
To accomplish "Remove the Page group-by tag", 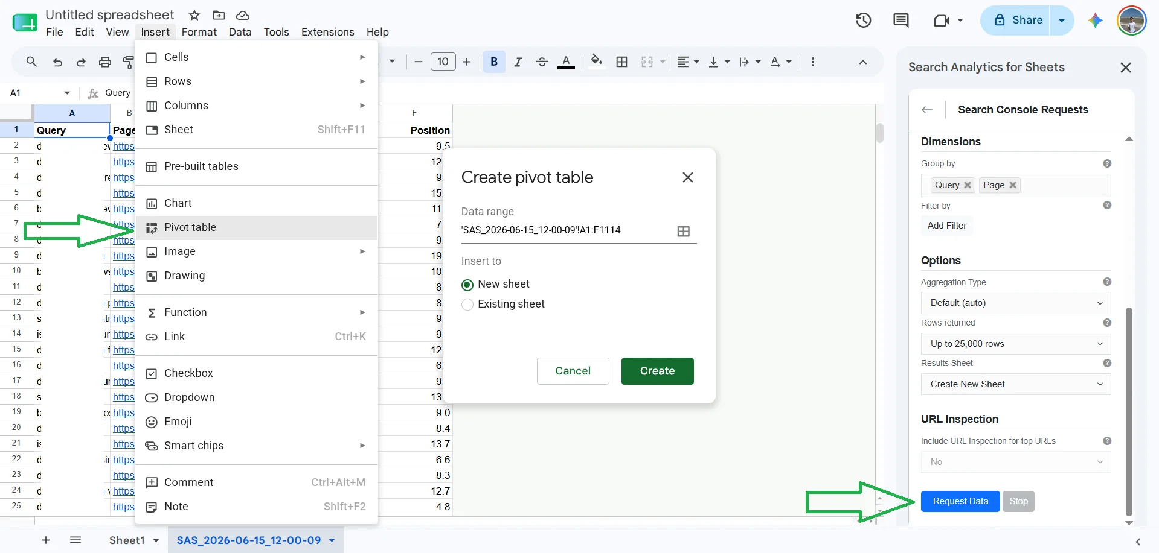I will [x=1013, y=185].
